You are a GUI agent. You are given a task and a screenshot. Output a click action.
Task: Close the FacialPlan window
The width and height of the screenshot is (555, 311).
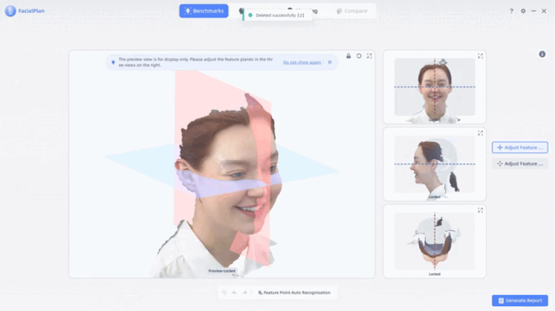544,11
